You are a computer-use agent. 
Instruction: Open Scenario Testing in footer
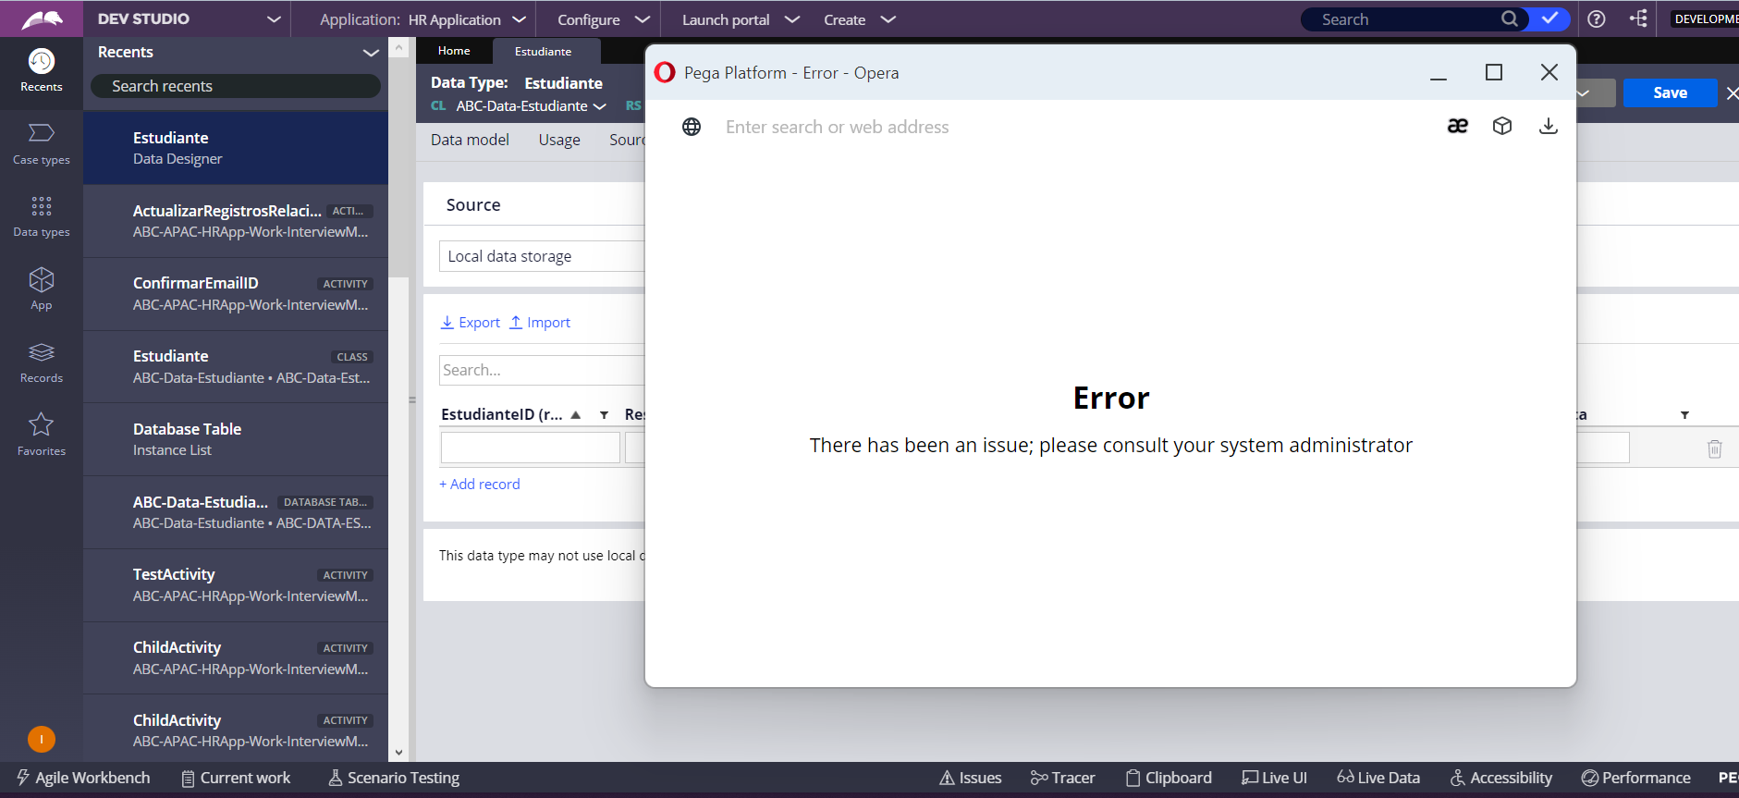tap(394, 778)
